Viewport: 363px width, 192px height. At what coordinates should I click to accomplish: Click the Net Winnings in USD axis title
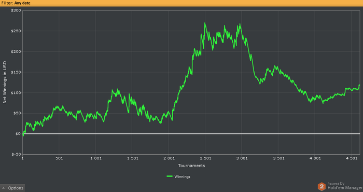[5, 82]
